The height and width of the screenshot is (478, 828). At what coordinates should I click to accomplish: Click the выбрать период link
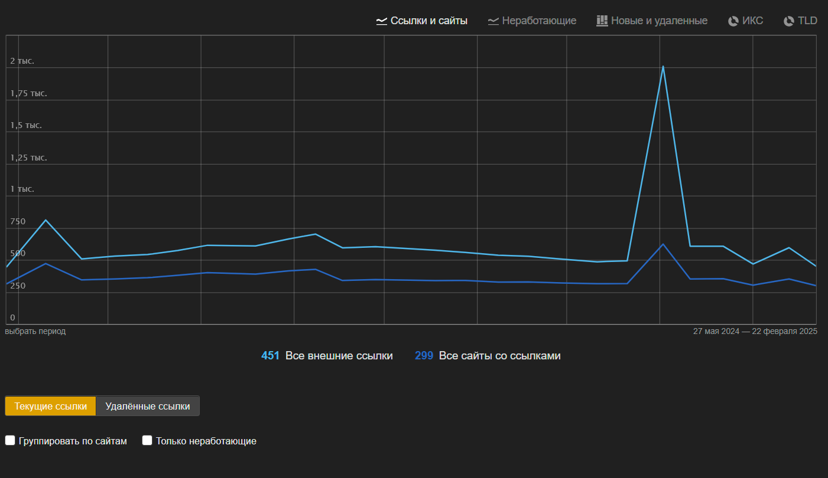(x=35, y=332)
